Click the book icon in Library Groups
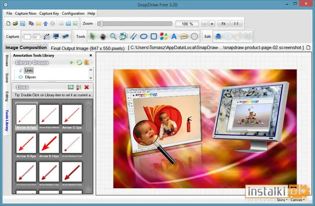The height and width of the screenshot is (206, 315). point(87,63)
